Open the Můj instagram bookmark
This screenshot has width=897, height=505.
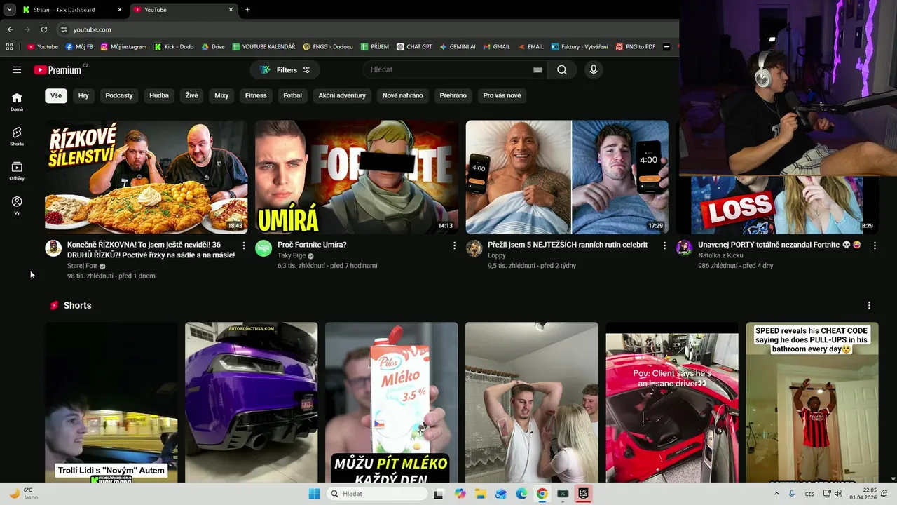[124, 47]
